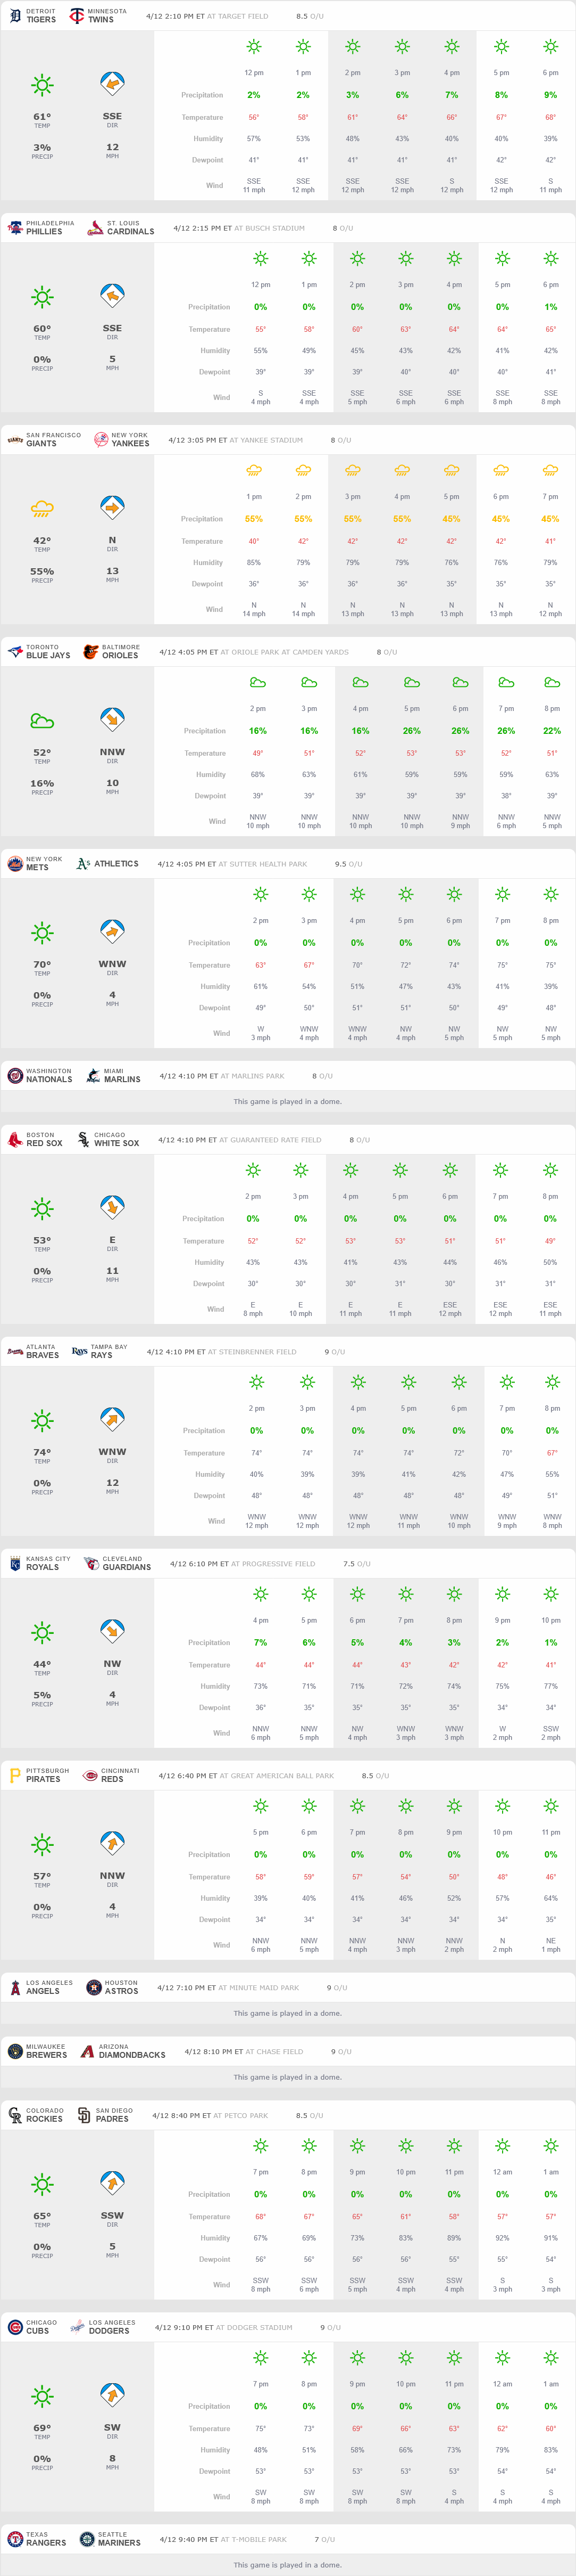Screen dimensions: 576x2576
Task: Click the Cleveland Guardians logo
Action: coord(92,1564)
